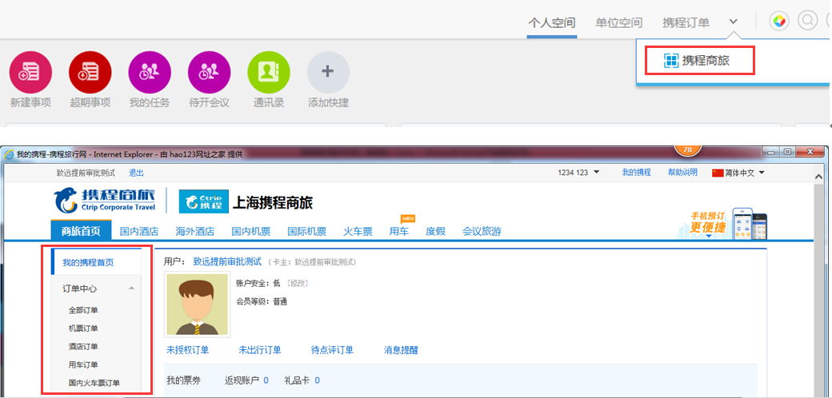Select 携程商旅 menu entry

(x=700, y=61)
